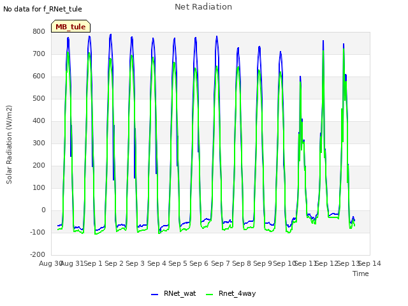Click the blue RNet_wat legend swatch
The width and height of the screenshot is (408, 306).
click(x=154, y=295)
